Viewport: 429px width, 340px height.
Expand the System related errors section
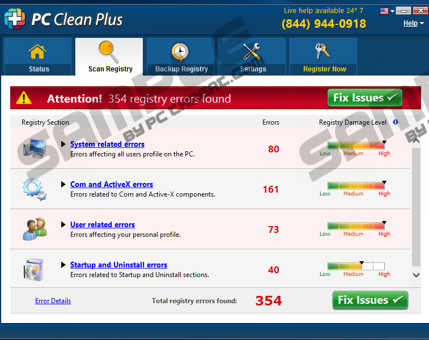tap(63, 144)
